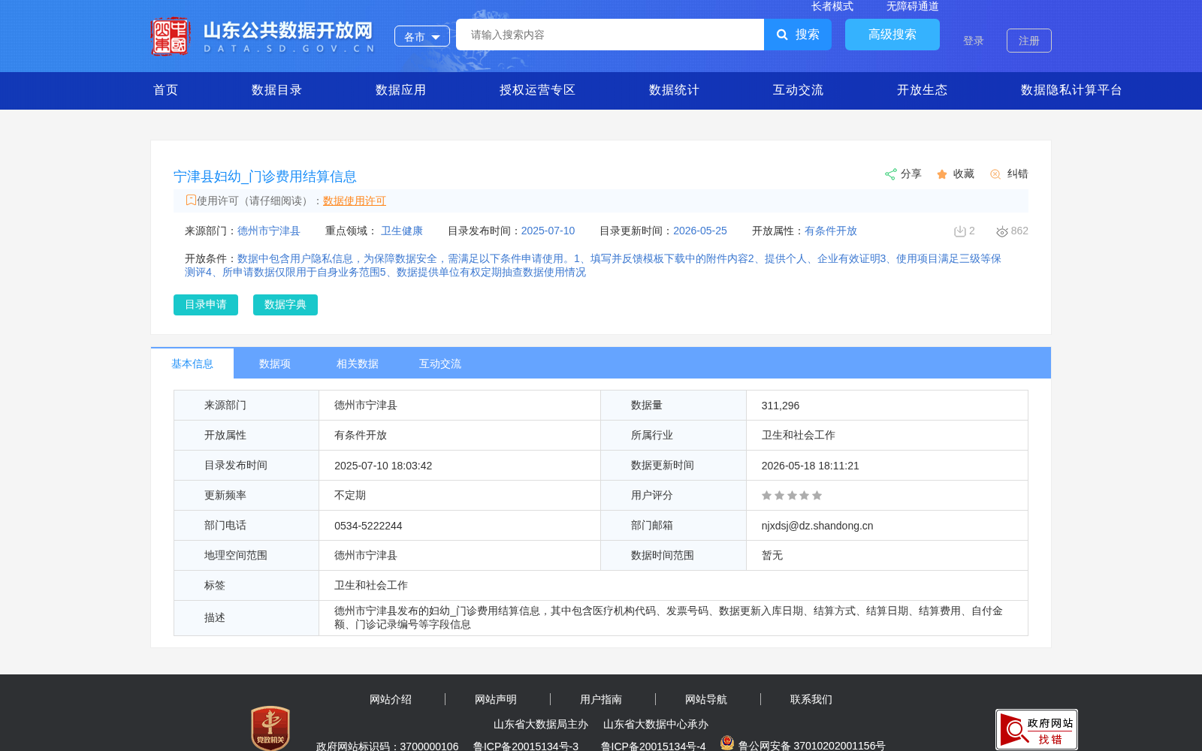Click the search input field
Viewport: 1202px width, 751px height.
point(610,35)
